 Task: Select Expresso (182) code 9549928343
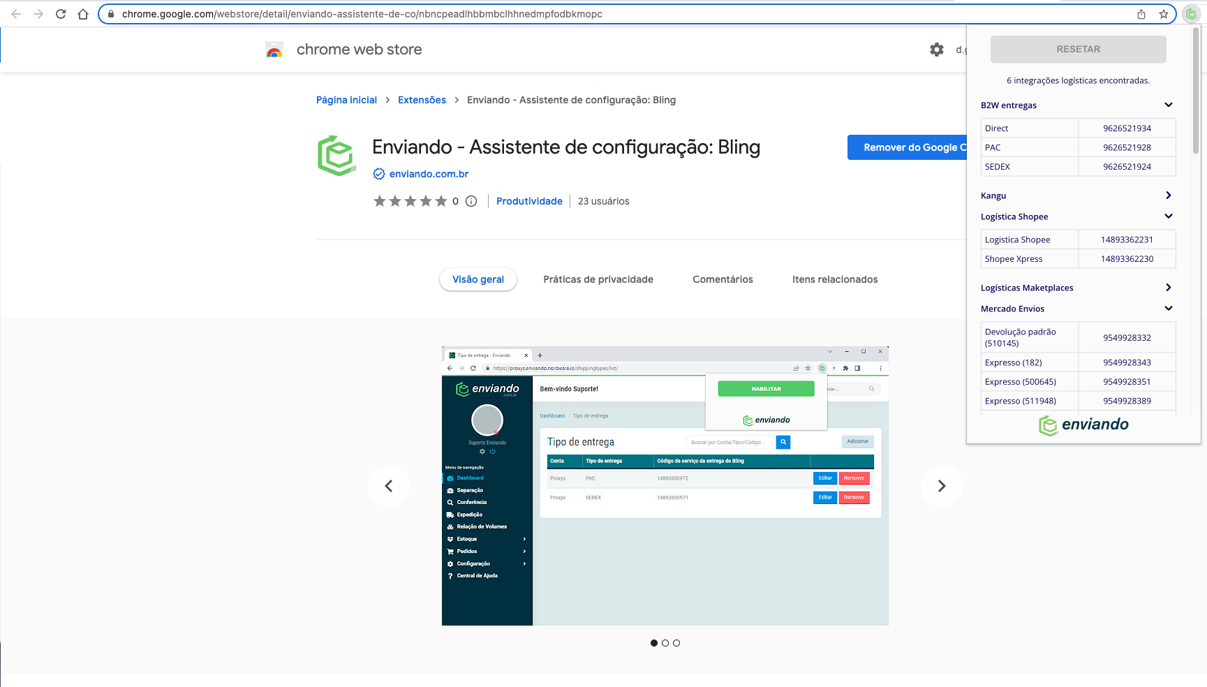coord(1127,362)
